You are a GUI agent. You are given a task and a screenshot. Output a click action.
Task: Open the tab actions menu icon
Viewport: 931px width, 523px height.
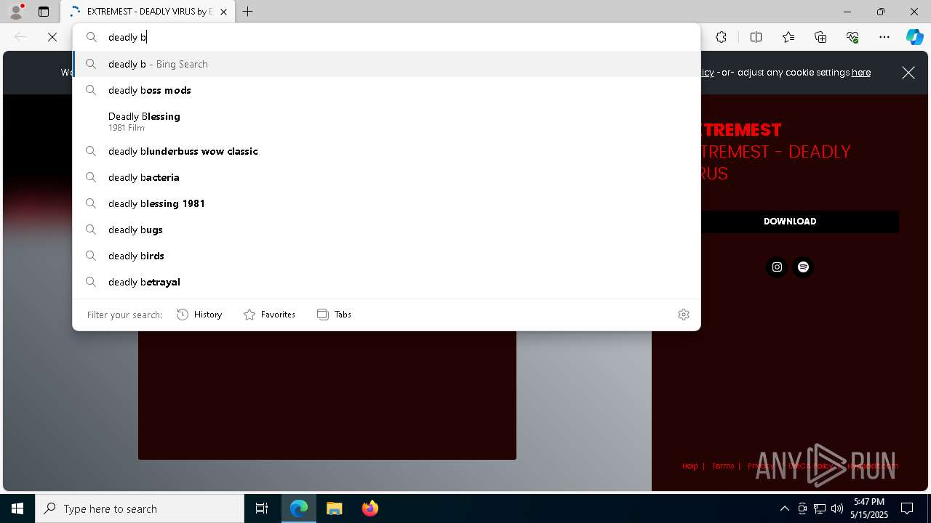click(44, 12)
